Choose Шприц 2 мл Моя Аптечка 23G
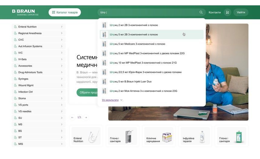260x159 pixels. pos(152,91)
